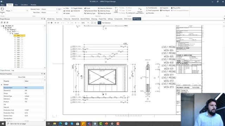This screenshot has height=126, width=225.
Task: Open General Load Check
Action: coord(140,11)
